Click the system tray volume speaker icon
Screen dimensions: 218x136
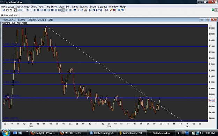[201, 133]
